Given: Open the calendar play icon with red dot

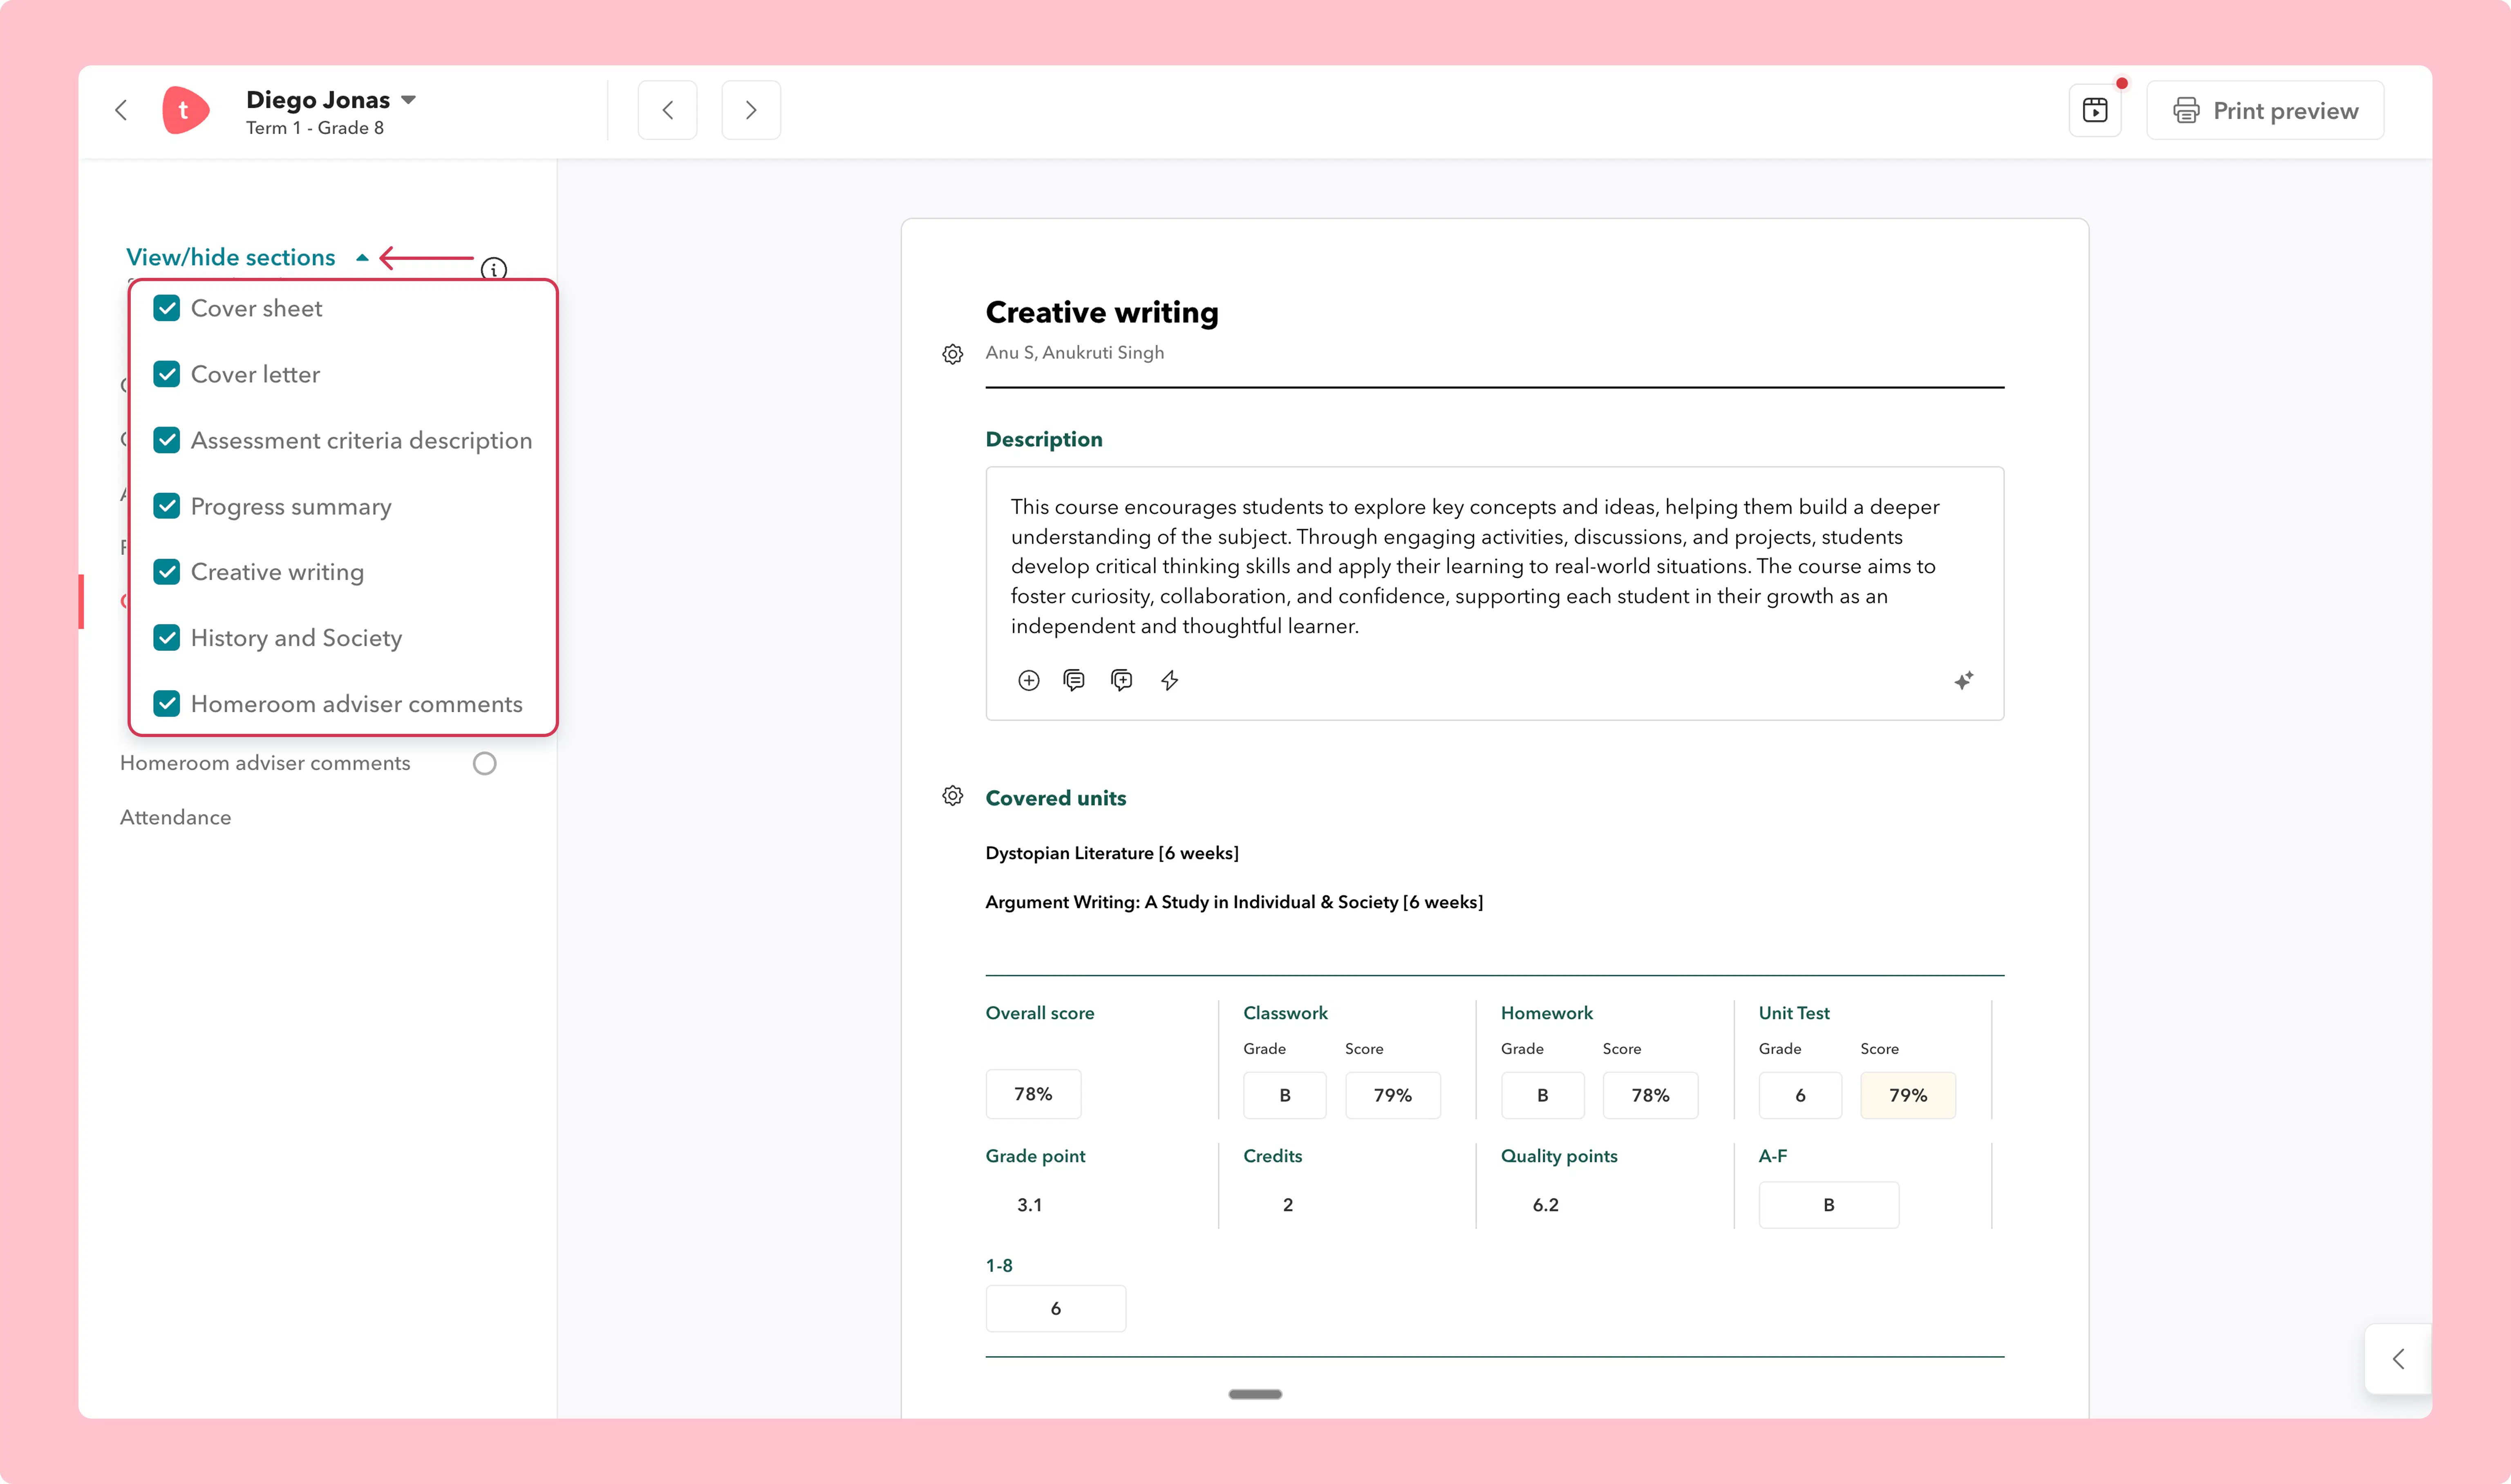Looking at the screenshot, I should pyautogui.click(x=2095, y=110).
